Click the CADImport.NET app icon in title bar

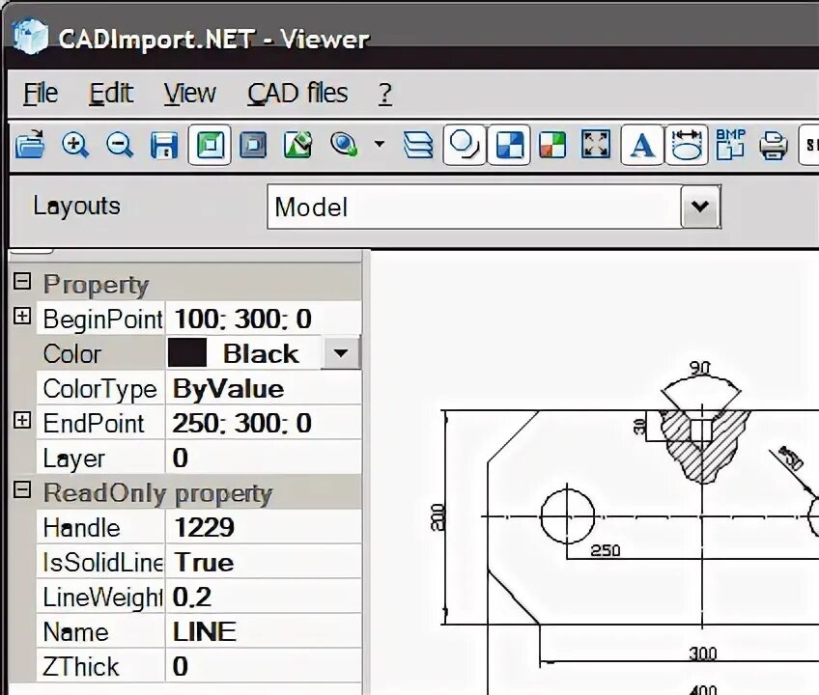[x=31, y=35]
